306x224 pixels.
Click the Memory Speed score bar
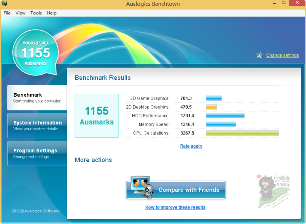[x=221, y=124]
